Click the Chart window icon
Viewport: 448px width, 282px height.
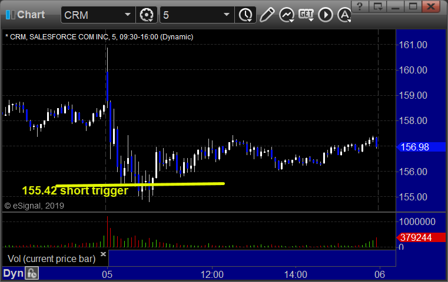[10, 15]
